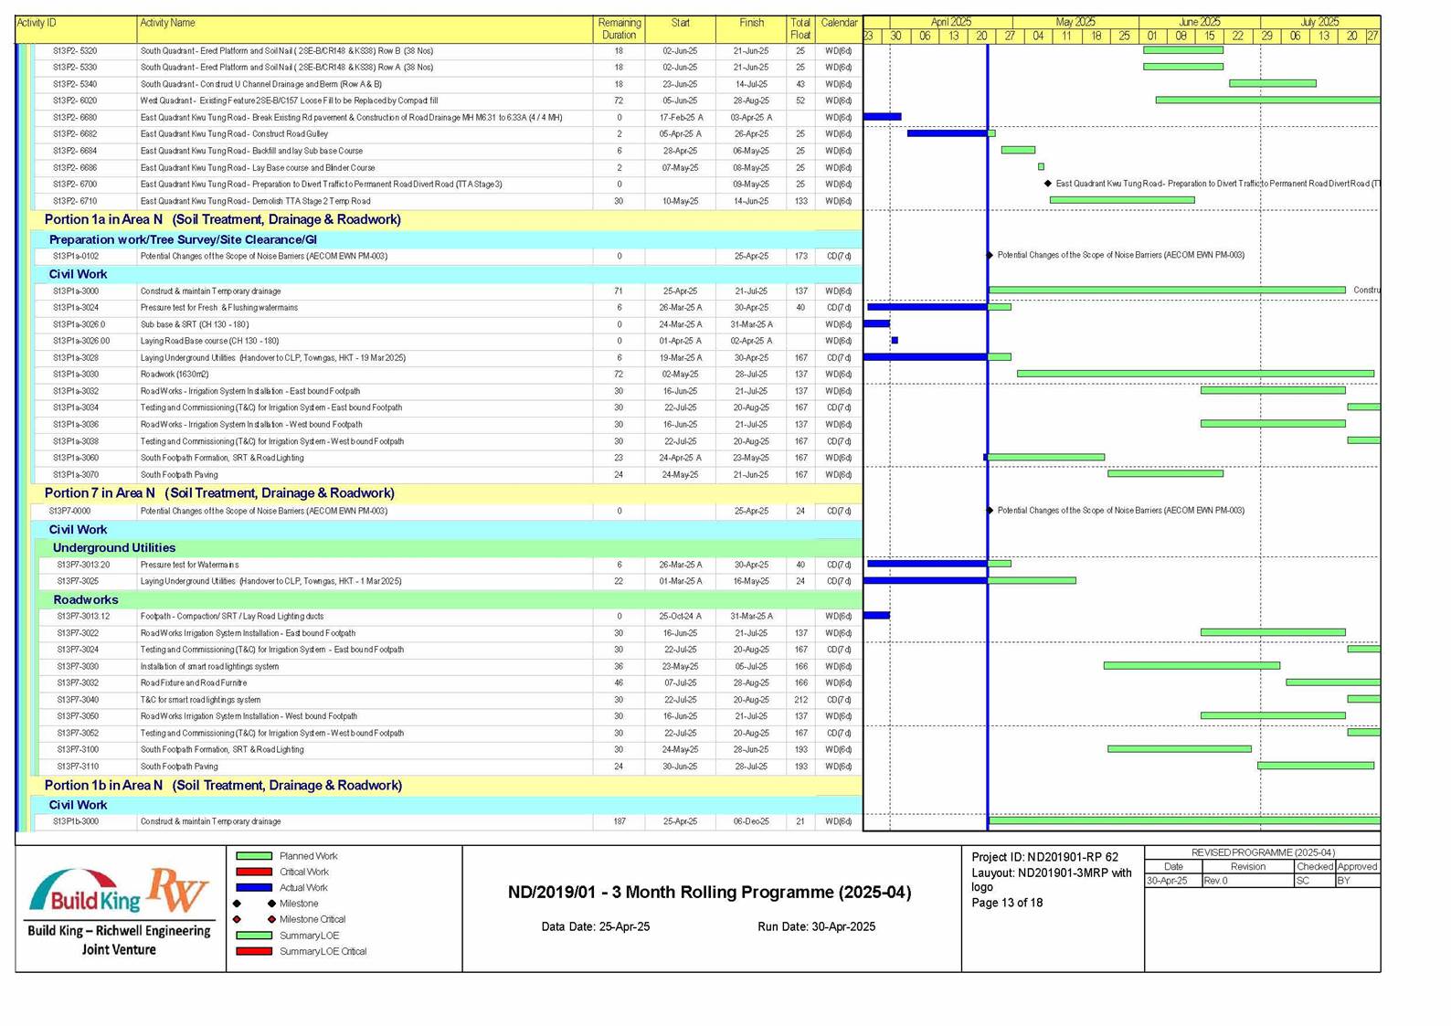
Task: Click 'Roadwork (1630m2)' activity name
Action: point(175,375)
